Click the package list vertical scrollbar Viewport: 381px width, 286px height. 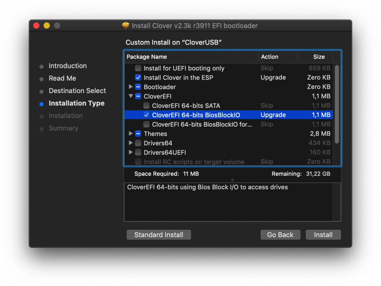pos(337,104)
